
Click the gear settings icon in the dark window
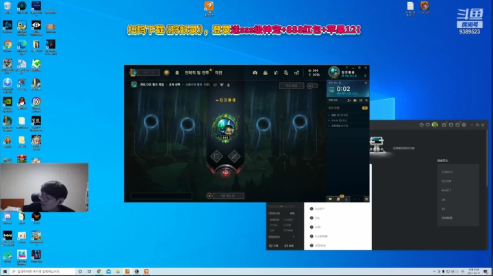pos(464,125)
